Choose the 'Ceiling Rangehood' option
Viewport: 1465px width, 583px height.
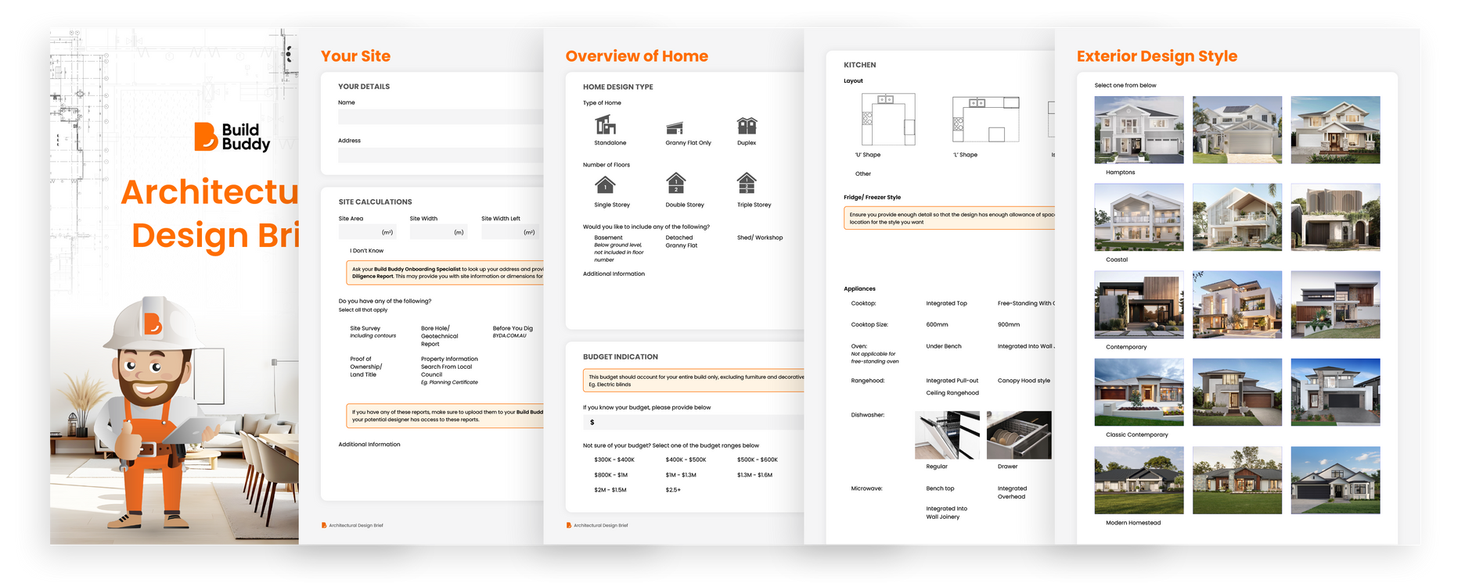tap(952, 393)
